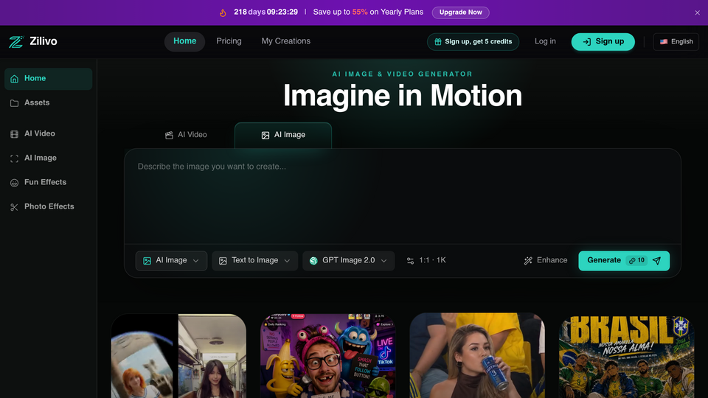Select the AI Image generator tab
The image size is (708, 398).
point(283,135)
